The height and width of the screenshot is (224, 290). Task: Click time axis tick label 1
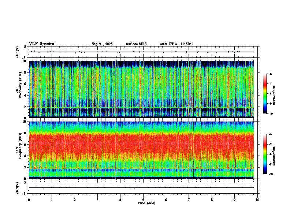coord(52,200)
